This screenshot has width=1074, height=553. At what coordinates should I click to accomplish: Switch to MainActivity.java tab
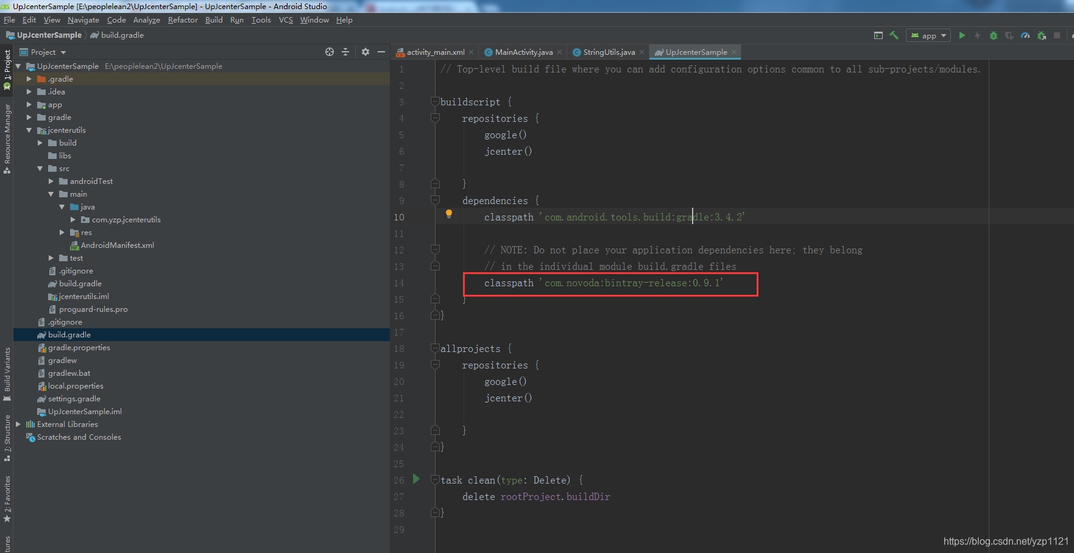[x=524, y=52]
